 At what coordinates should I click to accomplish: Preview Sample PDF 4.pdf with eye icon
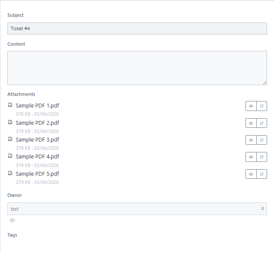(x=251, y=157)
